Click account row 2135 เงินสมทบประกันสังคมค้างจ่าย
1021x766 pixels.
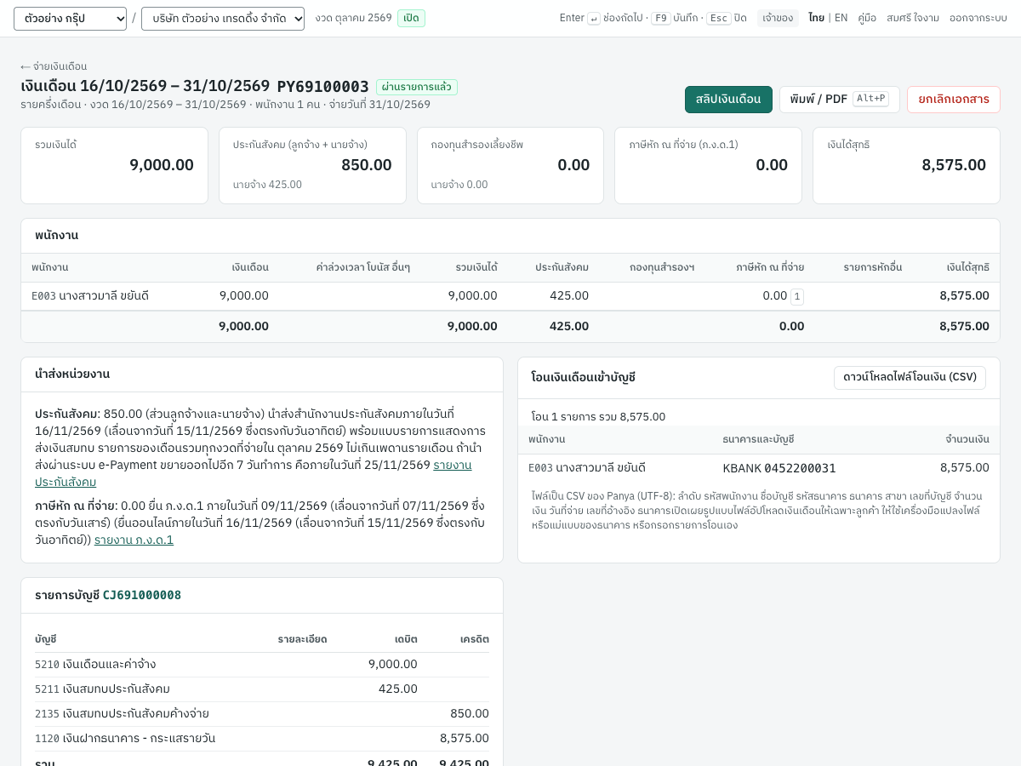[262, 714]
